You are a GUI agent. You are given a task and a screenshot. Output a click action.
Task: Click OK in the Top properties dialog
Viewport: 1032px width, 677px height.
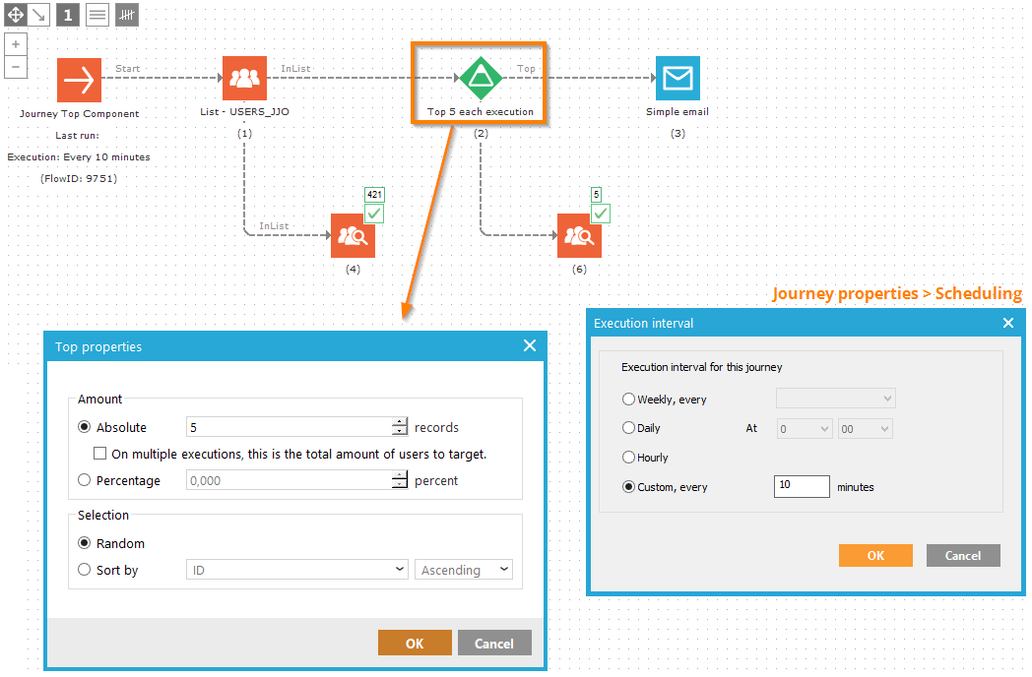click(x=415, y=644)
